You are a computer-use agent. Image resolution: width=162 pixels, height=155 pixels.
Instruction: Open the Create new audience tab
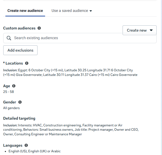click(25, 11)
